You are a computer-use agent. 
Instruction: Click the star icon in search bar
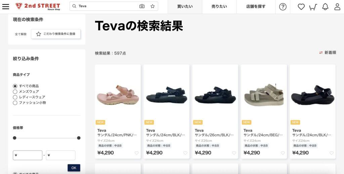coord(153,6)
